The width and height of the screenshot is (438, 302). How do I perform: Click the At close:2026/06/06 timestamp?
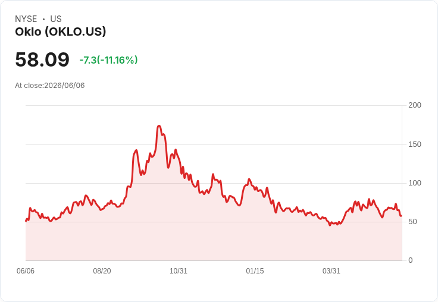coord(50,86)
